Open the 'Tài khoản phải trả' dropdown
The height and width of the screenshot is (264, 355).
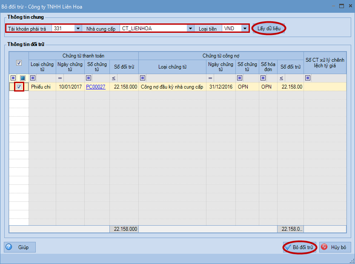point(78,29)
